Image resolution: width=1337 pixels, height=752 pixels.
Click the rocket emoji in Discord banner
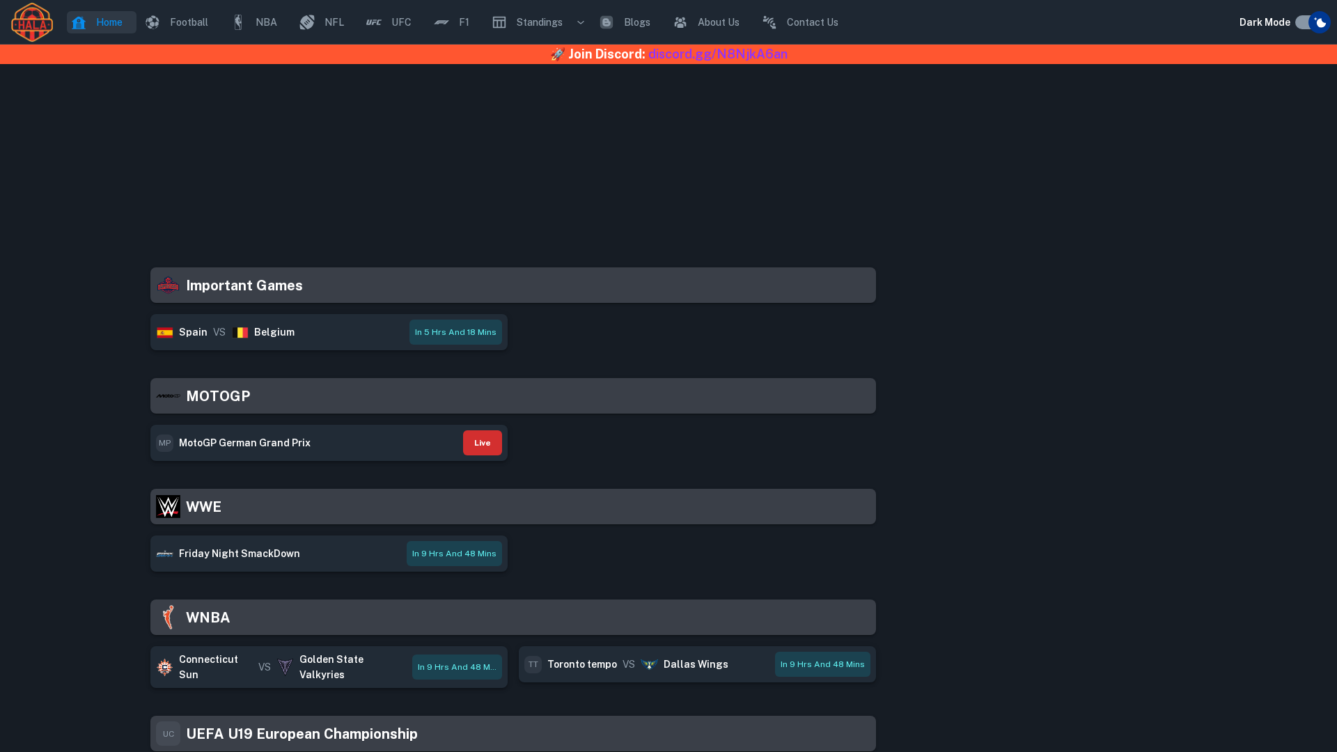click(557, 54)
